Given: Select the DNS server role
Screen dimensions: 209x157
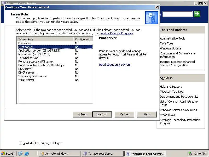Looking at the screenshot, I should coord(55,69).
